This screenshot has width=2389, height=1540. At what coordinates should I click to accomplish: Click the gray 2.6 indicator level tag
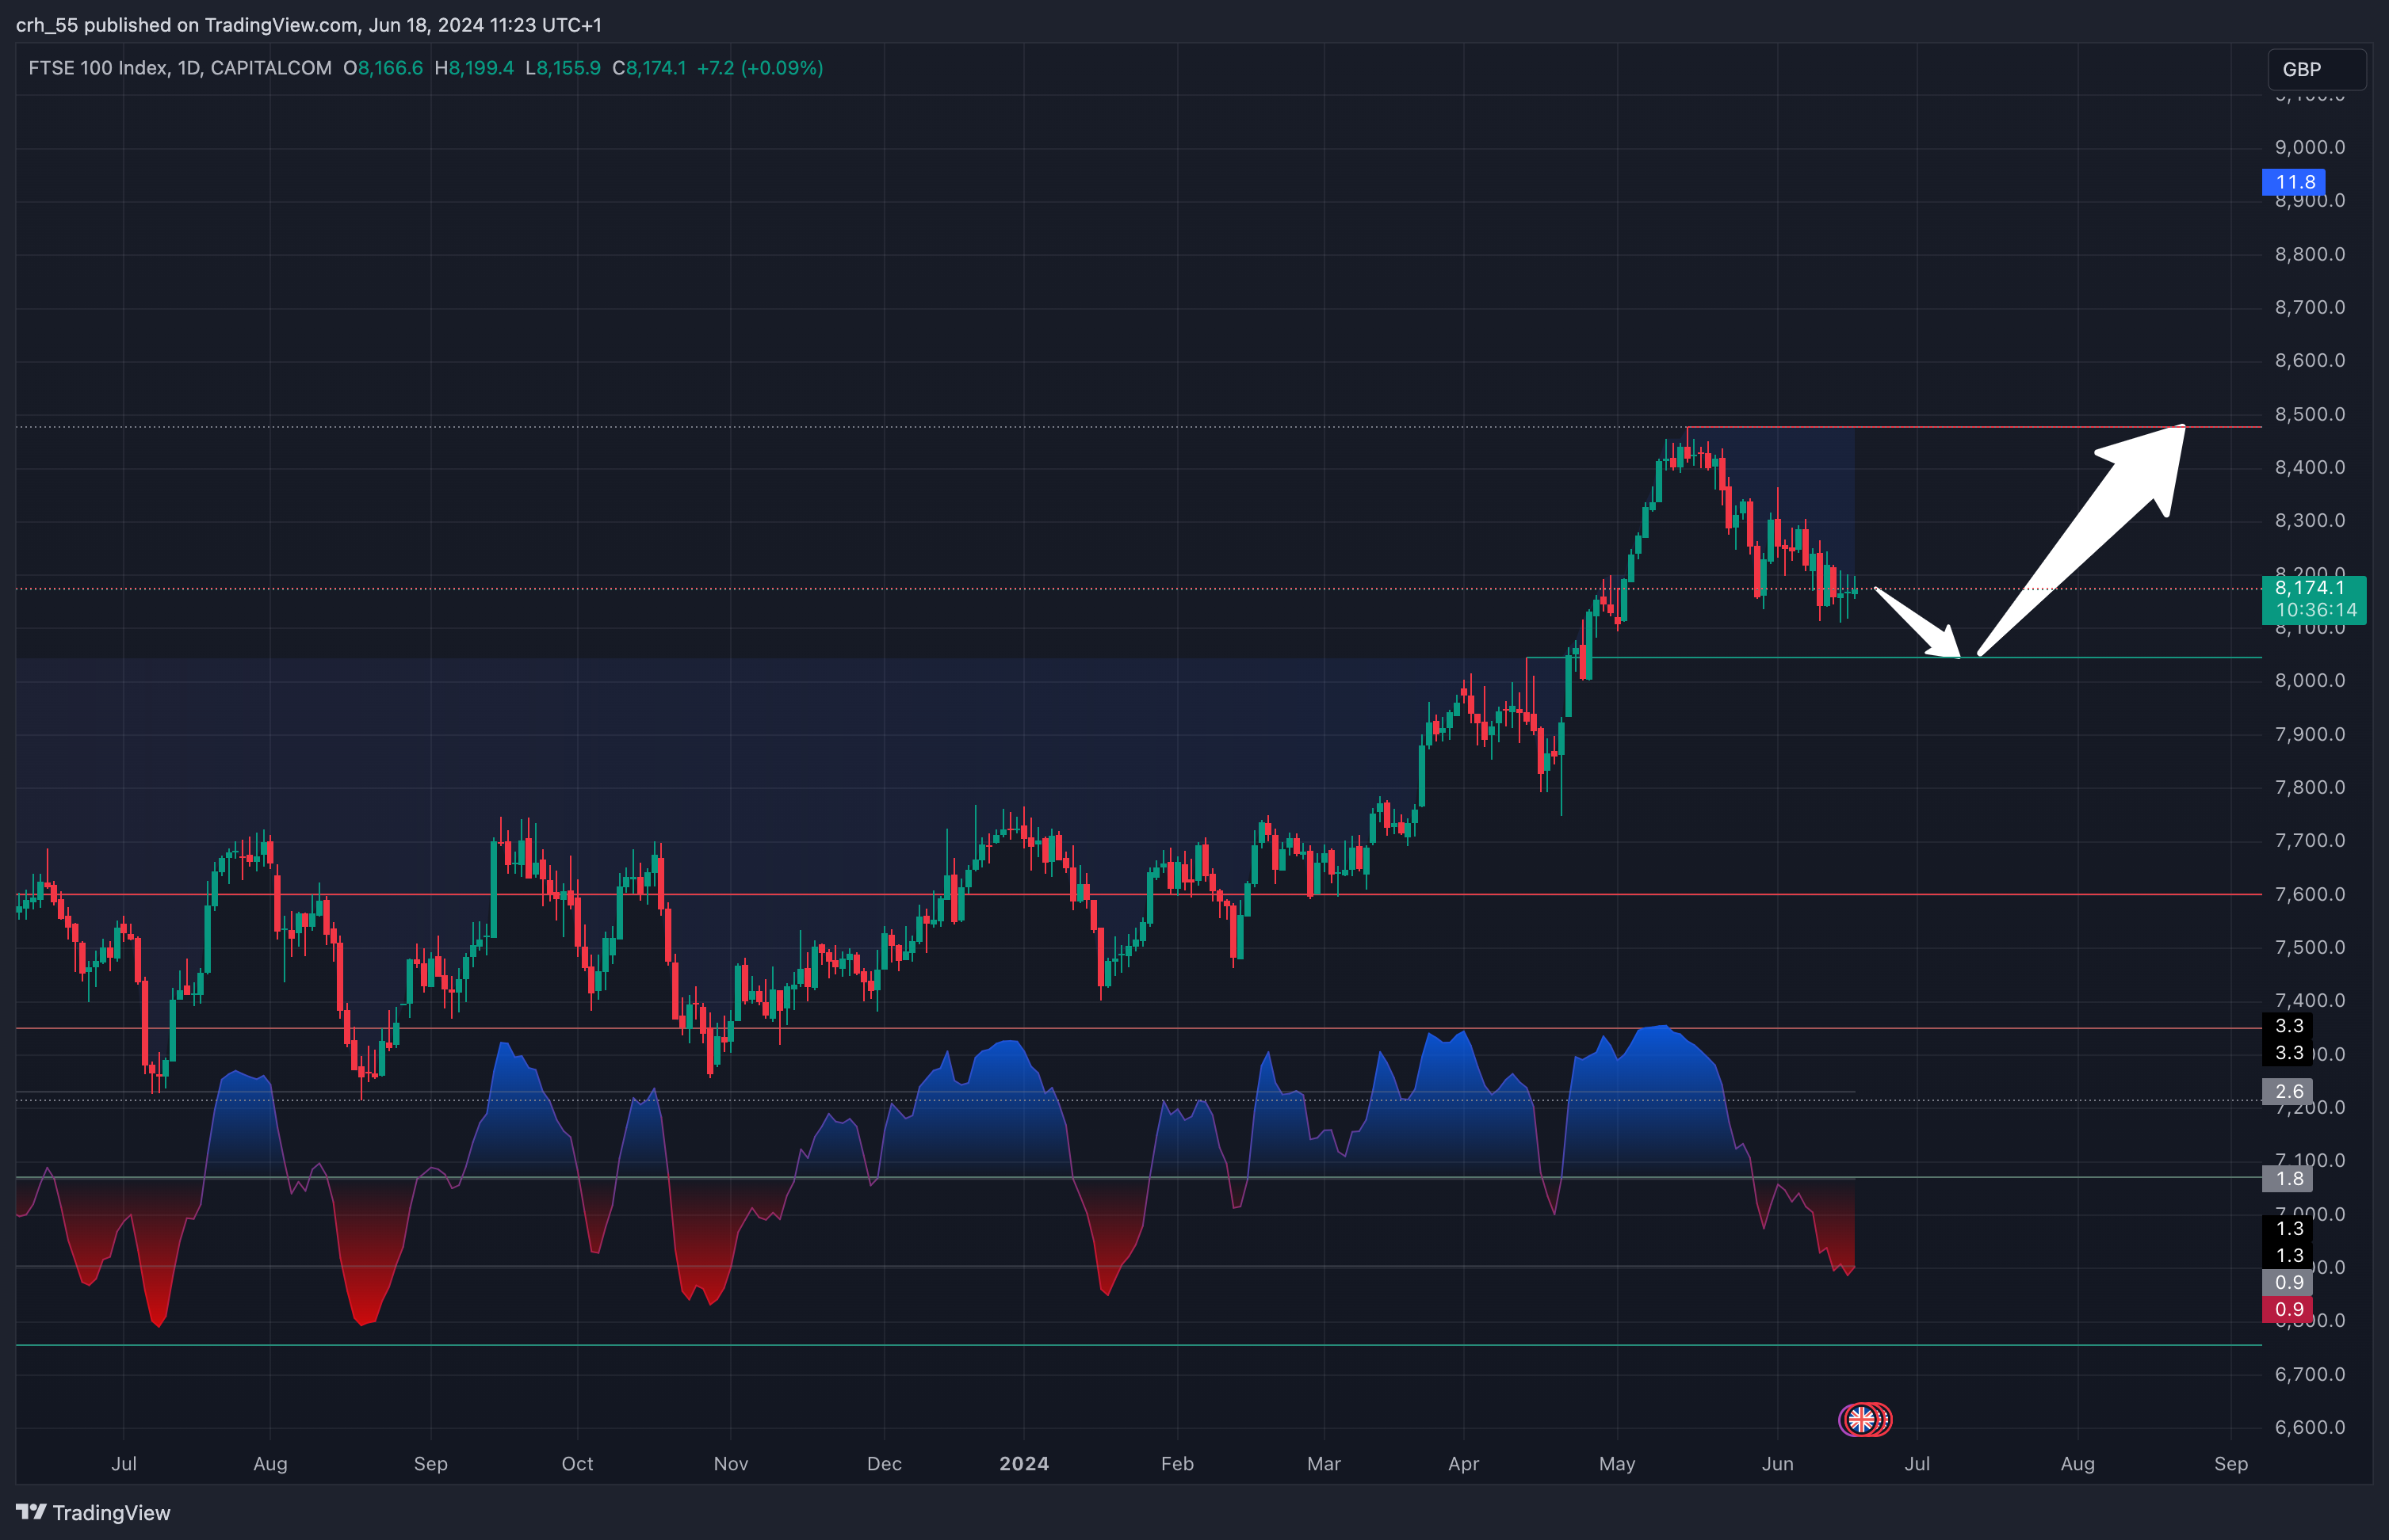[x=2288, y=1091]
